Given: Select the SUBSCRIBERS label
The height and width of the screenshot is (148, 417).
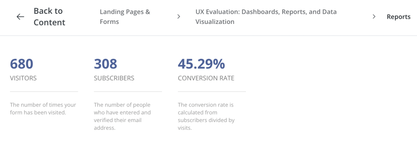Looking at the screenshot, I should [x=114, y=78].
